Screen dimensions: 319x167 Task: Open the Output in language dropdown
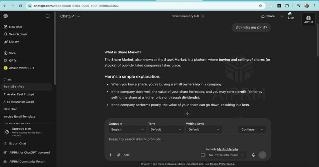(127, 129)
